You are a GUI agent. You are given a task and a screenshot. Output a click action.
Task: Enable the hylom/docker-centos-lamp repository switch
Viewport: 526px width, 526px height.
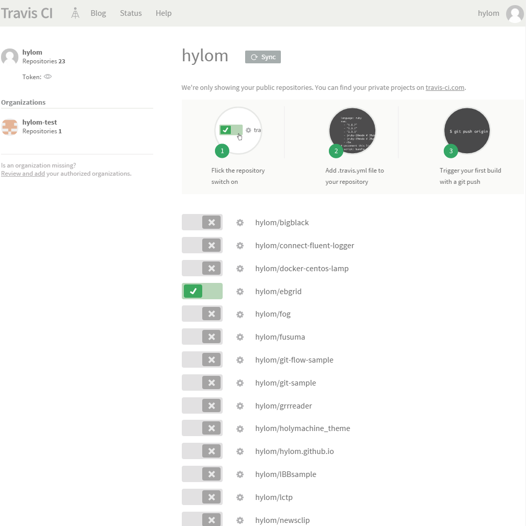[202, 268]
